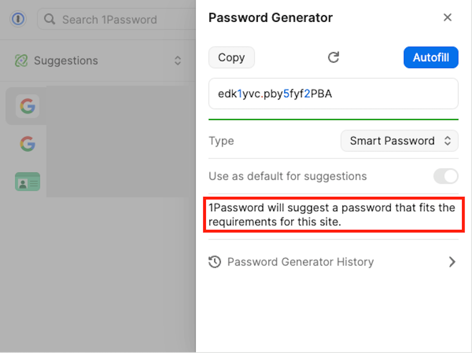Open the Password Generator History clock icon

[x=215, y=262]
